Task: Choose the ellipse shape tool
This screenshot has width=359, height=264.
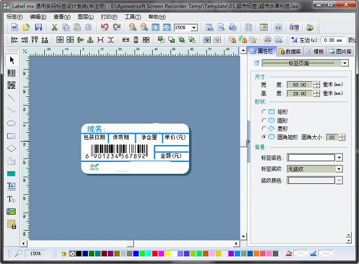Action: (11, 123)
